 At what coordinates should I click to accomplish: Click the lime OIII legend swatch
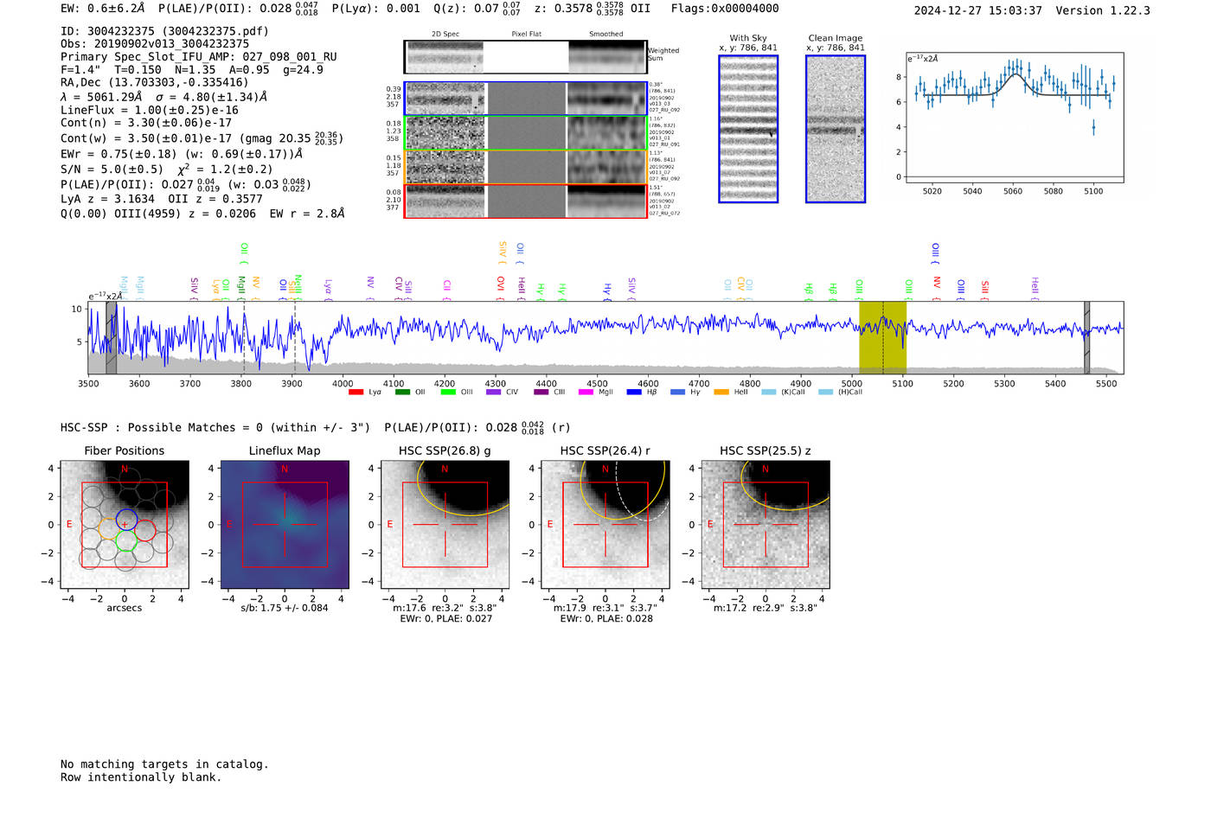(448, 392)
